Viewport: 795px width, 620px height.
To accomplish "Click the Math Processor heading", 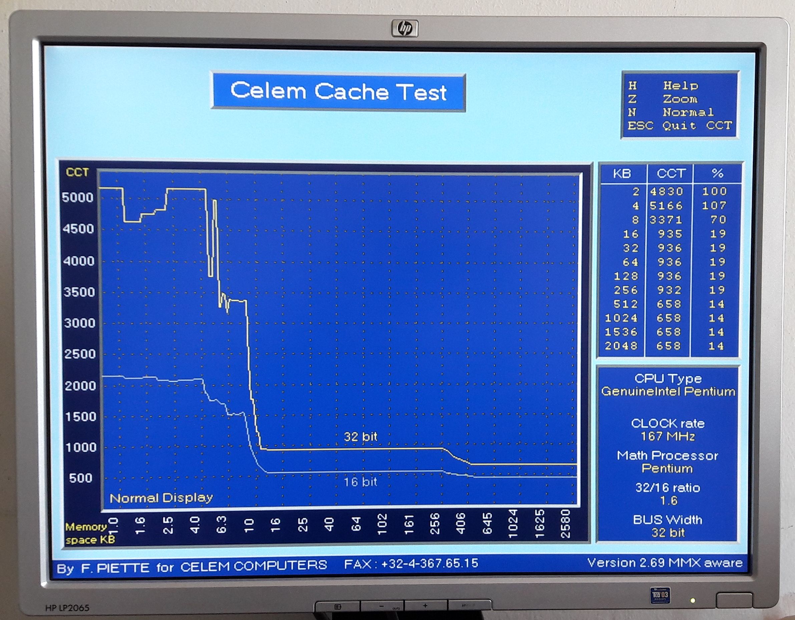I will 668,455.
